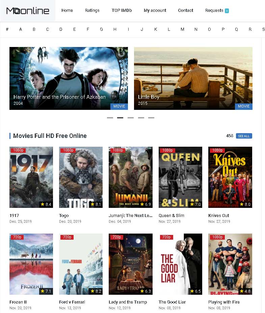Select the first carousel slide indicator

coord(110,118)
